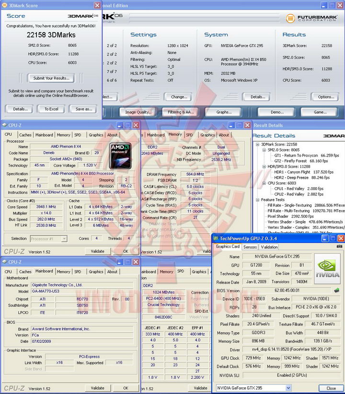Close the GPU-Z window with X
The image size is (345, 394).
tap(341, 238)
